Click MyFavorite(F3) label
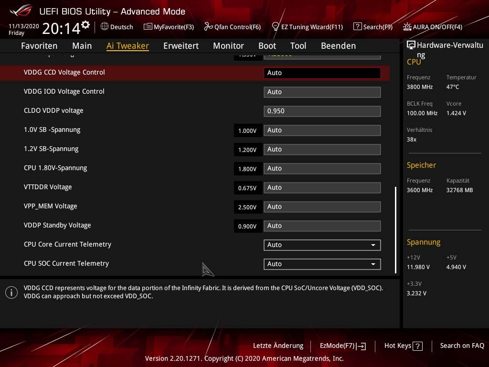Image resolution: width=489 pixels, height=367 pixels. click(174, 27)
